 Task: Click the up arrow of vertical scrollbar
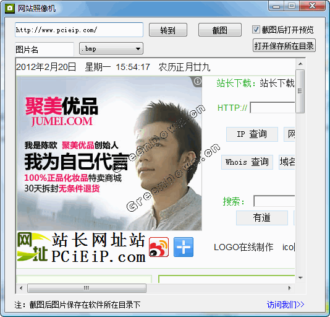(300, 64)
